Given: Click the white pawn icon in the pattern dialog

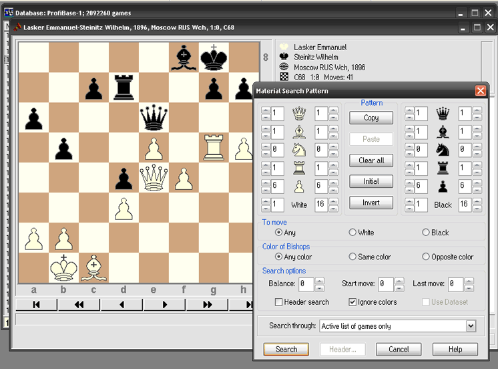Looking at the screenshot, I should (299, 187).
